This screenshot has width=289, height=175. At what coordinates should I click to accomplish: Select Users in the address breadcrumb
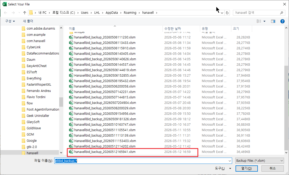pyautogui.click(x=85, y=13)
